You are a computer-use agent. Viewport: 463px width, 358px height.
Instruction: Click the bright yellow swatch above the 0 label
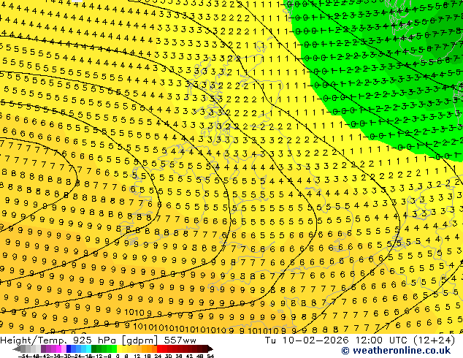click(x=119, y=349)
